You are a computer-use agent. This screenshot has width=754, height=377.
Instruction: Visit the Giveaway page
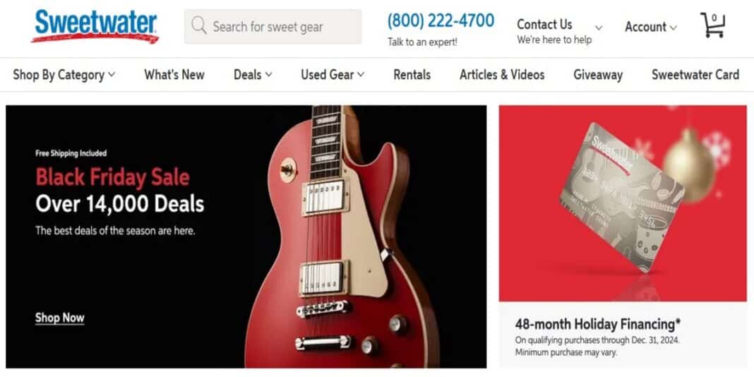598,75
